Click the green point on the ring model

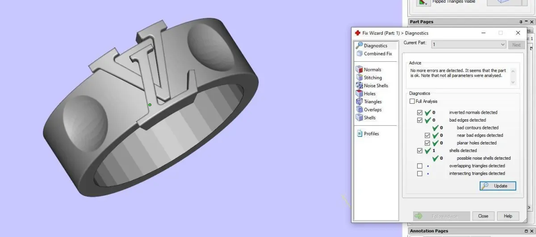tap(150, 105)
